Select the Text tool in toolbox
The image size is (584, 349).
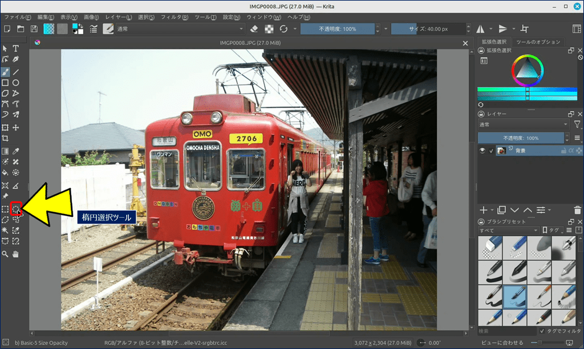16,48
